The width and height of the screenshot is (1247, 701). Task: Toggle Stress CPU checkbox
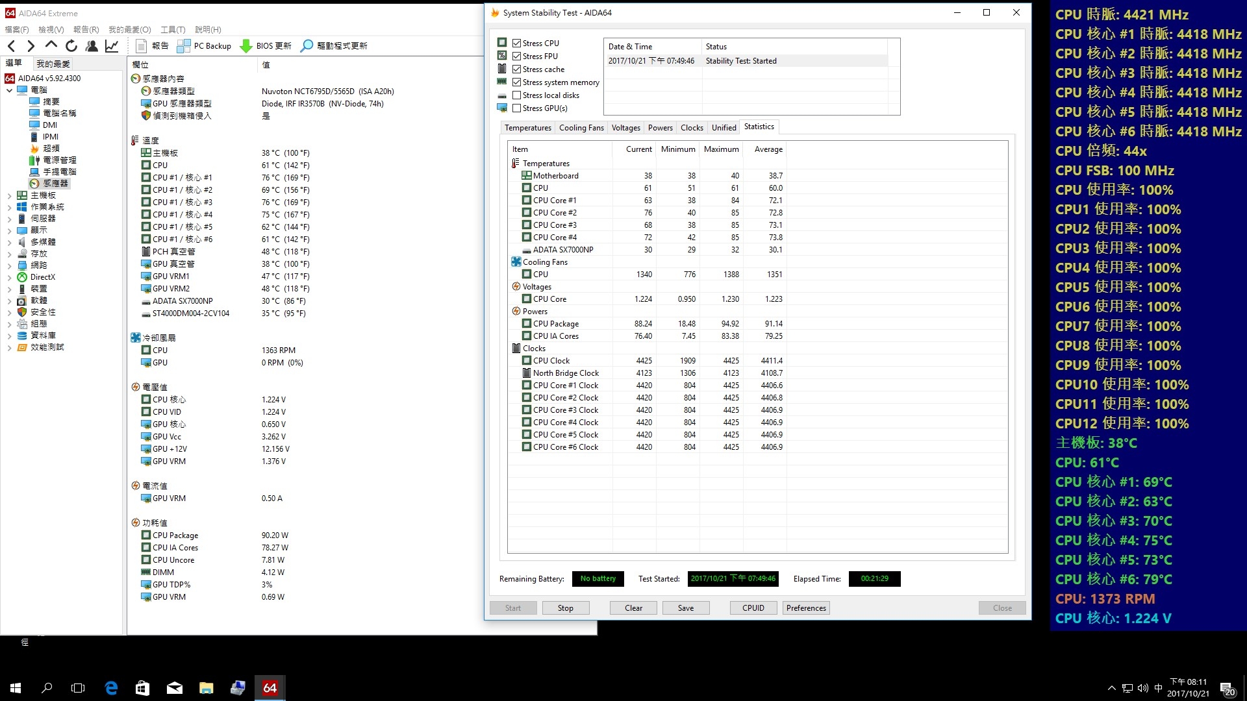pos(517,43)
